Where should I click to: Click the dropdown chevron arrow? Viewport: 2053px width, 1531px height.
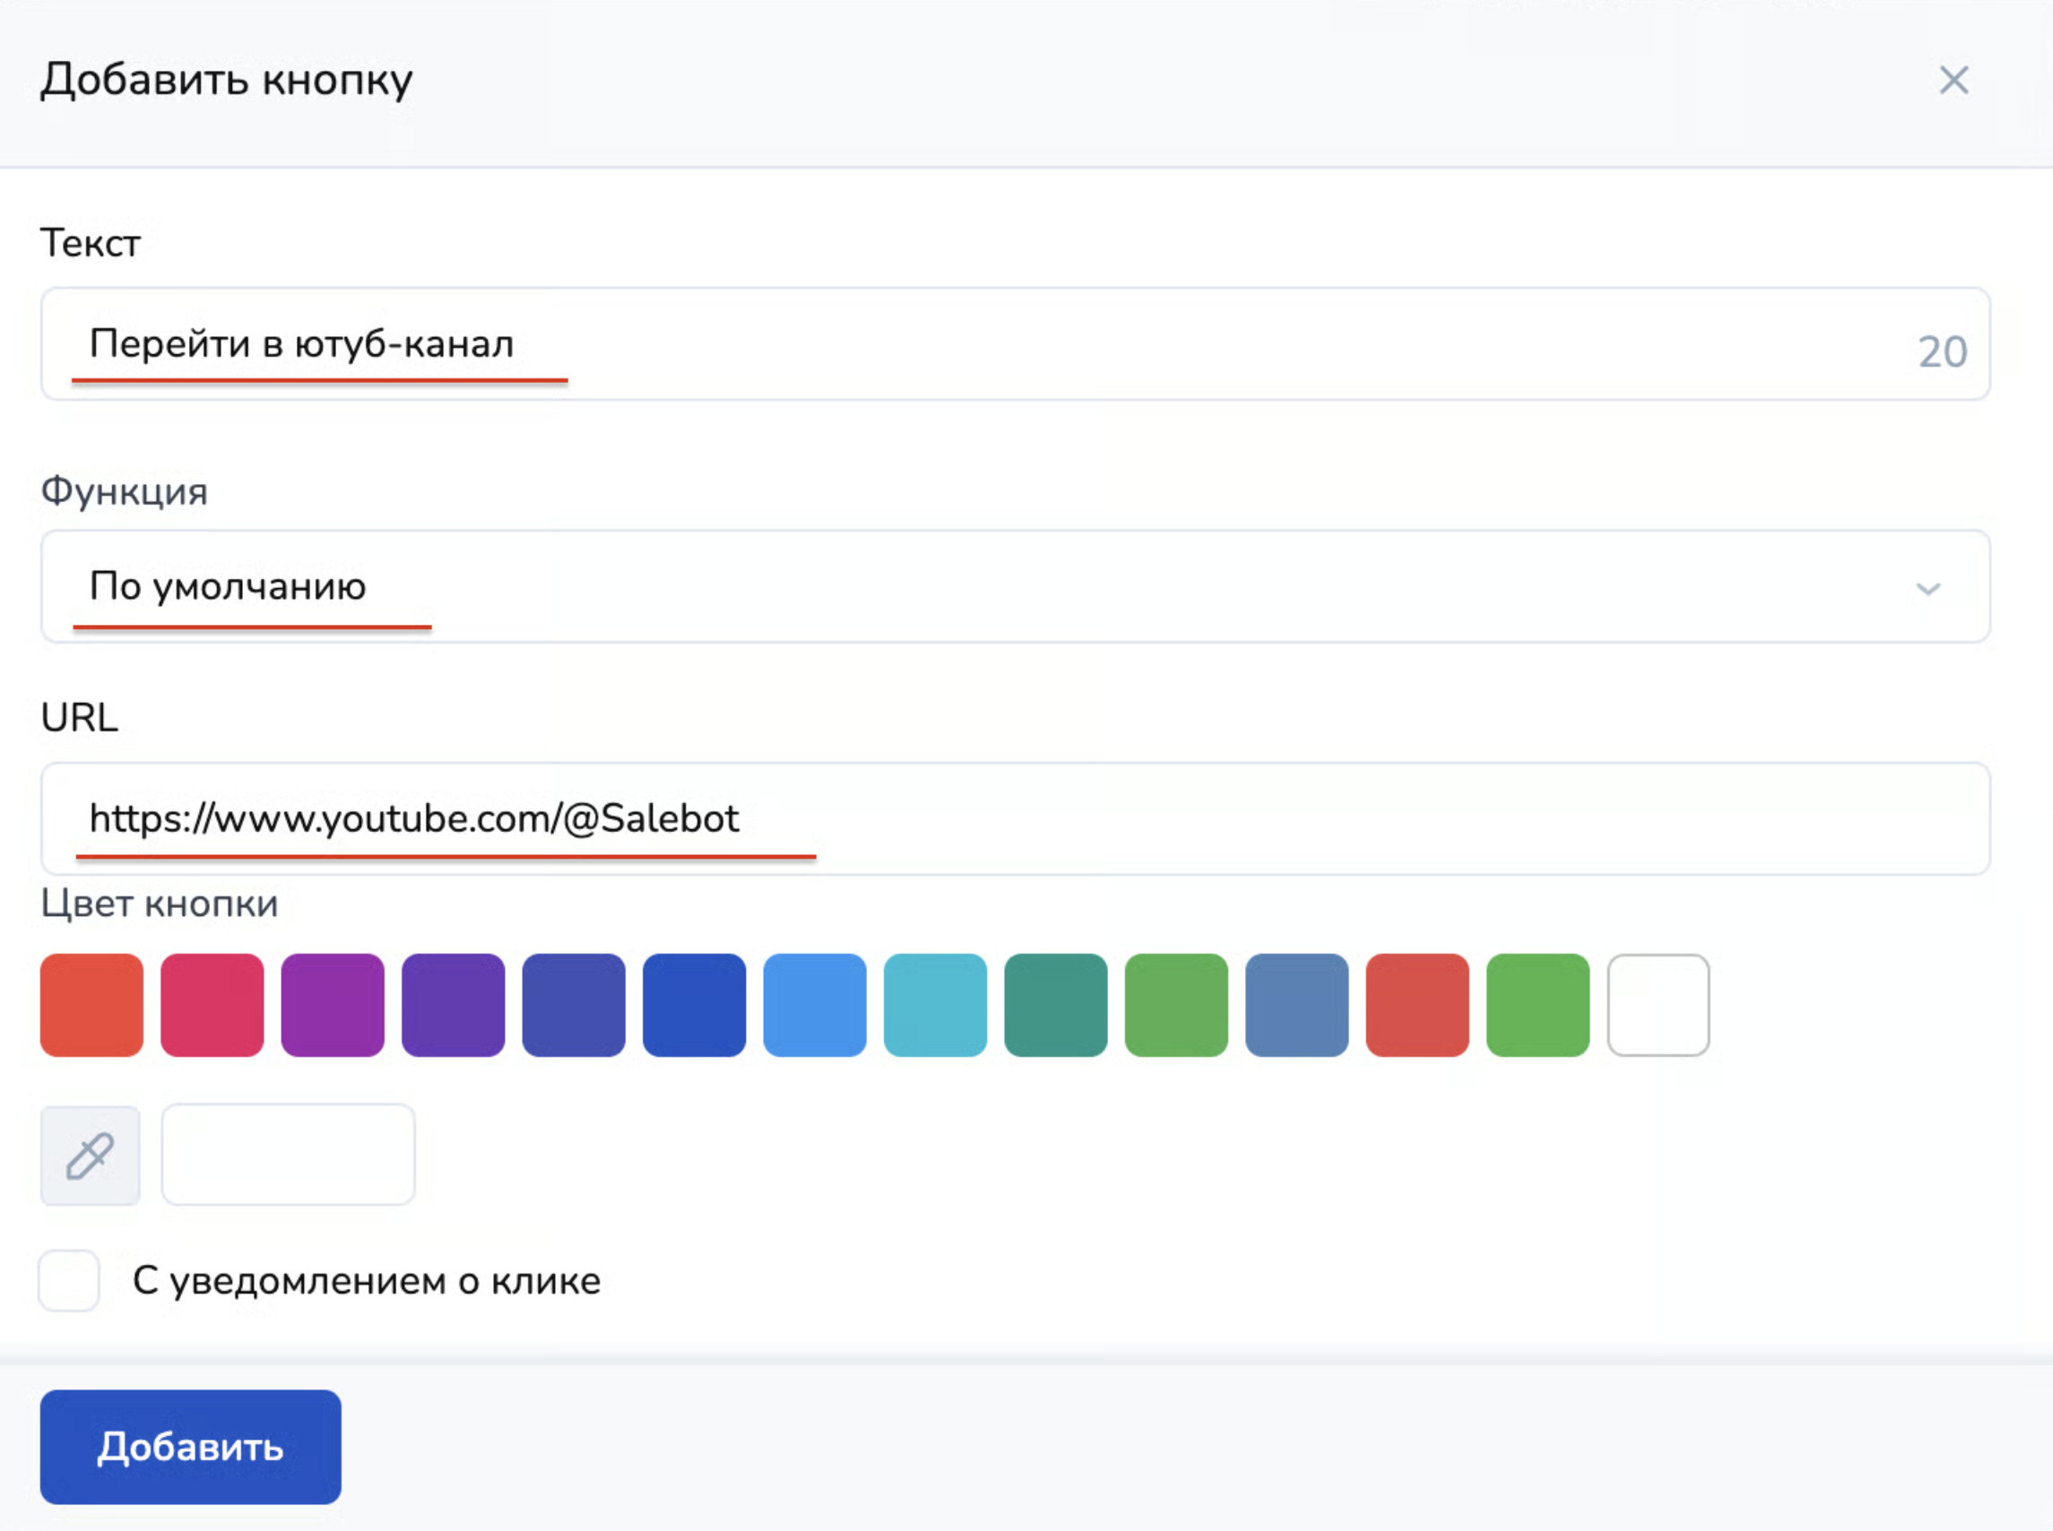[x=1927, y=589]
